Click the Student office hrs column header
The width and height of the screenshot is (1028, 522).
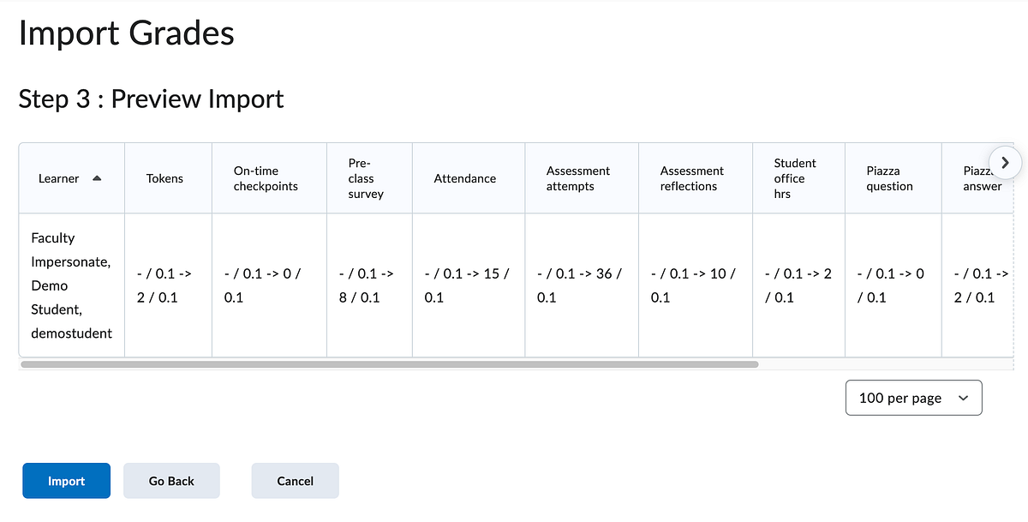click(795, 177)
